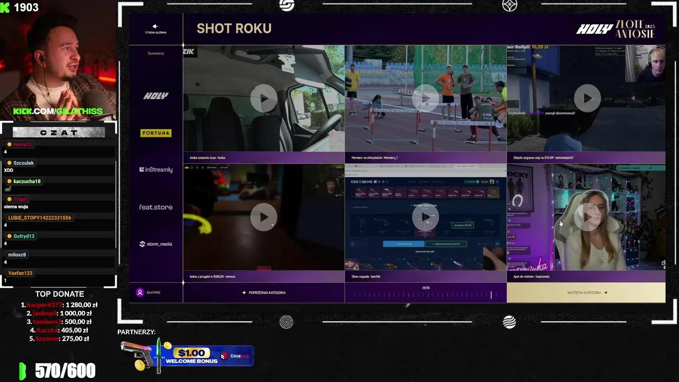Click top donor entry 1 280,00 zł
This screenshot has height=382, width=679.
pos(59,305)
